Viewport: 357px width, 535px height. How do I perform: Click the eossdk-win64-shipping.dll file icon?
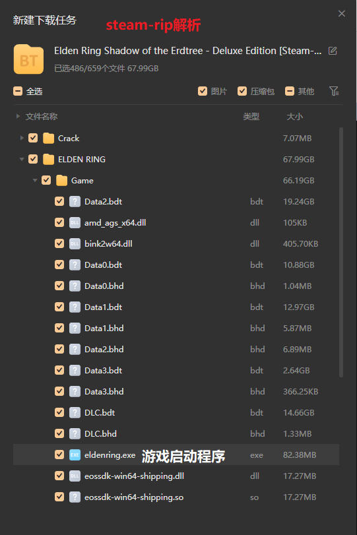pos(75,476)
